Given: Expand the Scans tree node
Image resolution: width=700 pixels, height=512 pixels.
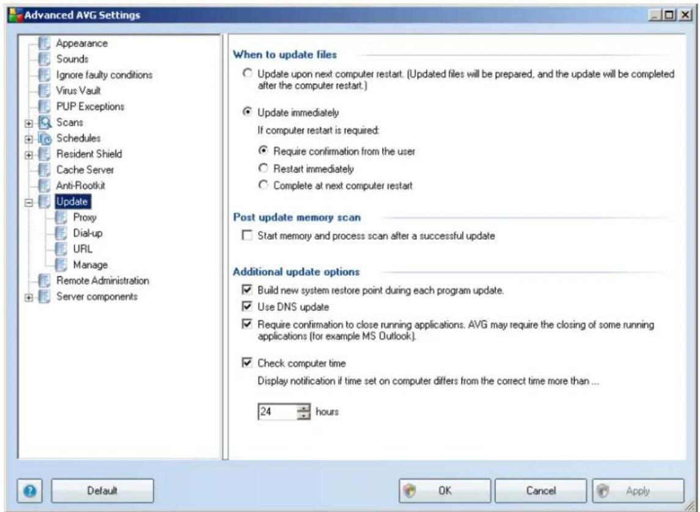Looking at the screenshot, I should pos(29,123).
